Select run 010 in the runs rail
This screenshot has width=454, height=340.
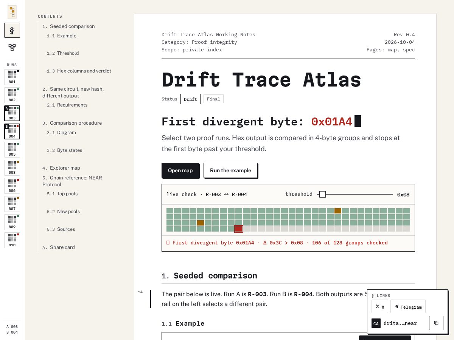coord(12,240)
